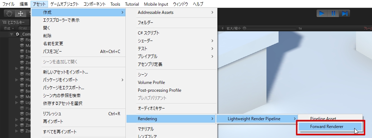Open the ファイル menu
The width and height of the screenshot is (372, 138).
click(x=8, y=4)
